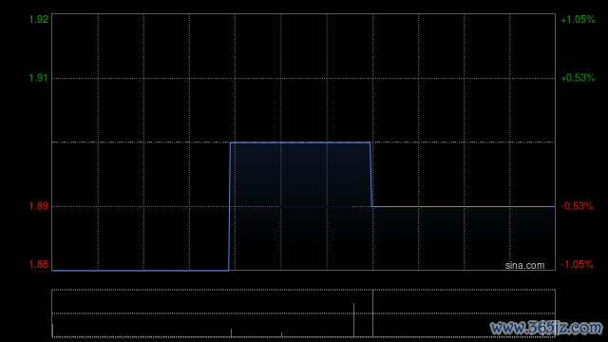The height and width of the screenshot is (342, 608).
Task: Click the +0.53% percentage label
Action: tap(578, 78)
